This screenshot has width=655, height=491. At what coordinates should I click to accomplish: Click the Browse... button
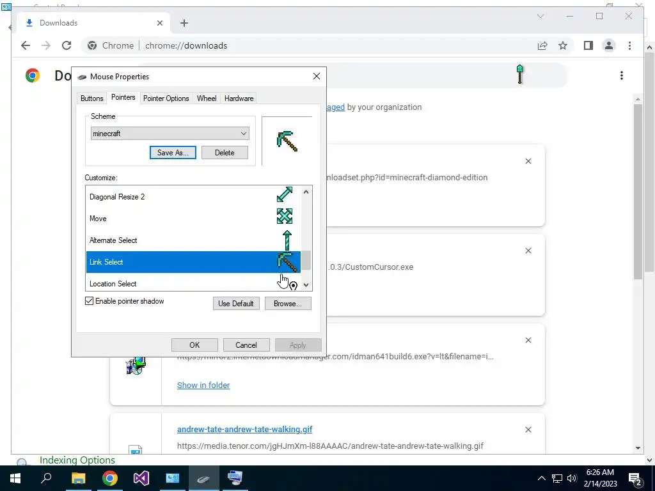(x=288, y=304)
